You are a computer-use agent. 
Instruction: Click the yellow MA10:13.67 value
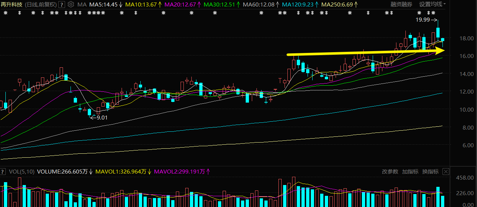click(x=141, y=5)
